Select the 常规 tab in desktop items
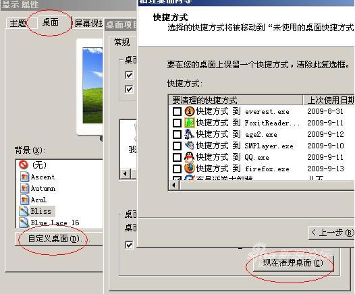Viewport: 355px width, 294px height. coord(122,42)
